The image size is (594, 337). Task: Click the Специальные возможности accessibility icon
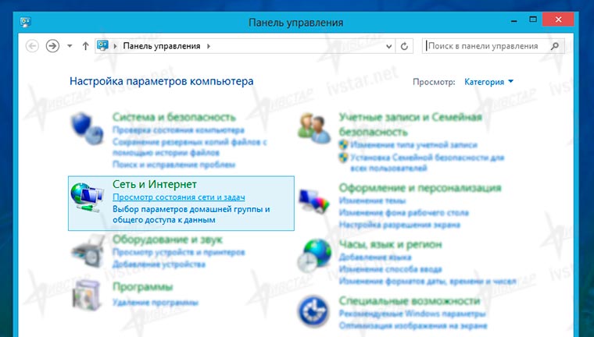pyautogui.click(x=313, y=312)
